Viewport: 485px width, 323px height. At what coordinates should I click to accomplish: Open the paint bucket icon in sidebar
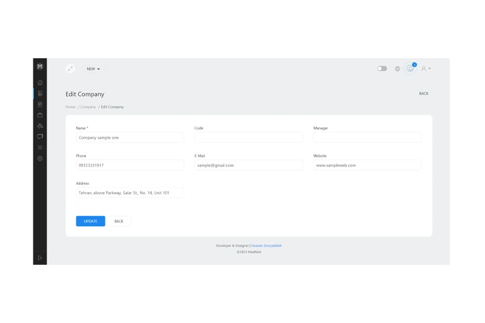[40, 126]
